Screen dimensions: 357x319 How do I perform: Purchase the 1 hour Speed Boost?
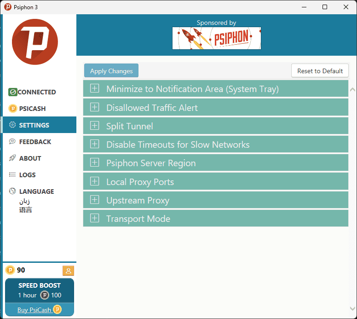(40, 290)
